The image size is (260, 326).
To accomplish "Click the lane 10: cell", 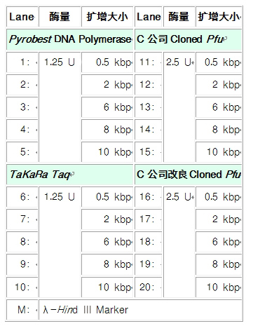I will (22, 287).
